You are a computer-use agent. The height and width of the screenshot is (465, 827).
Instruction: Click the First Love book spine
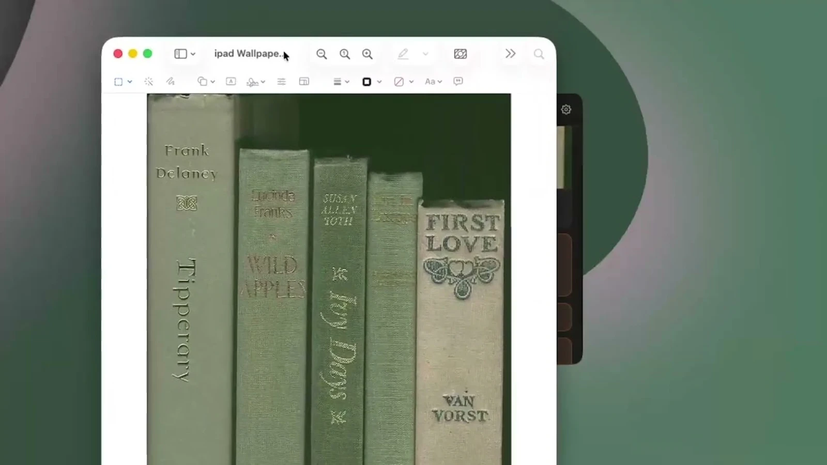tap(460, 333)
